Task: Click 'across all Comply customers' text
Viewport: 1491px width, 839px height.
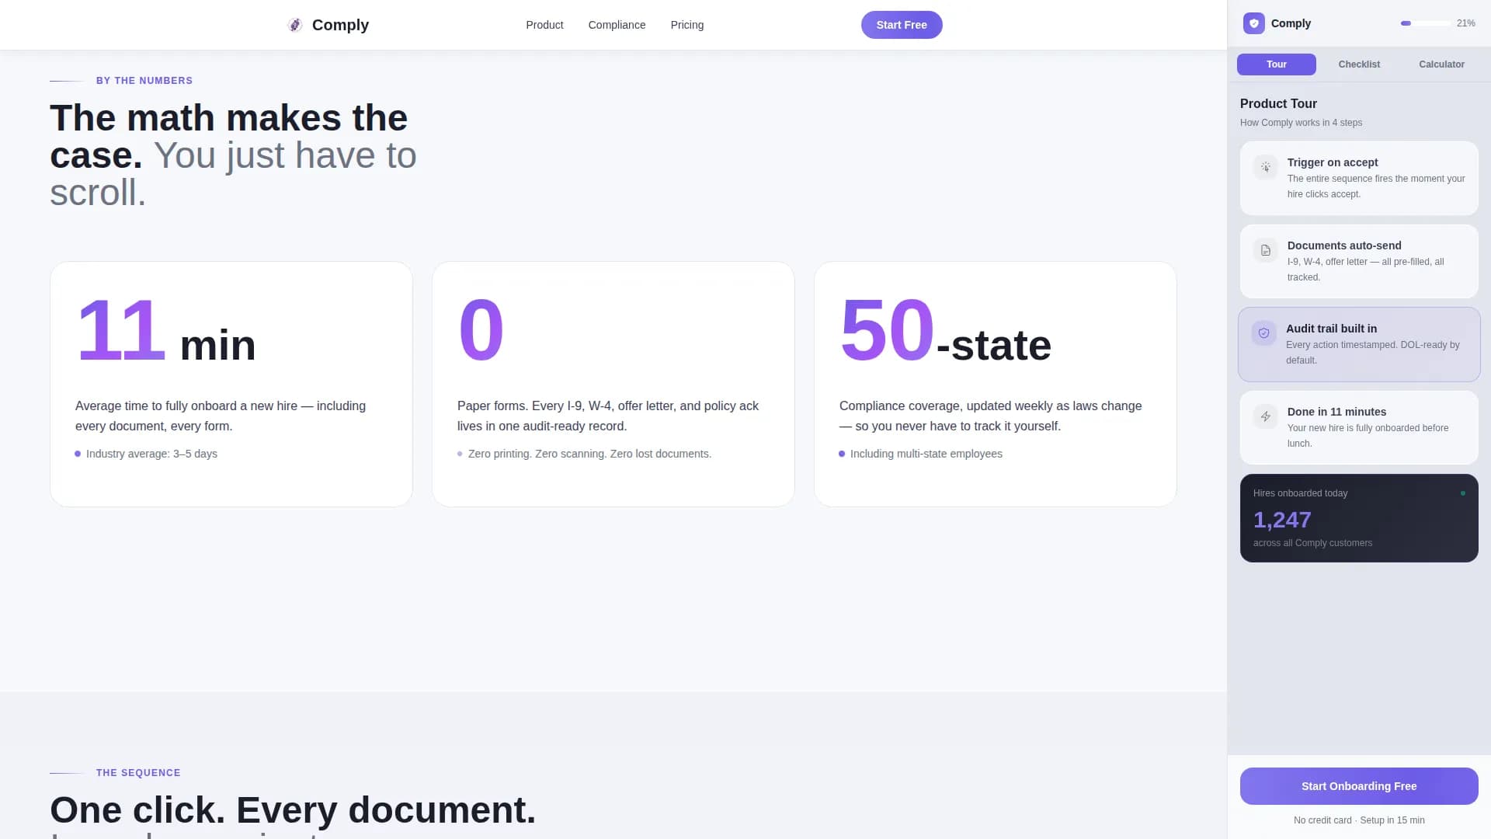Action: (x=1312, y=543)
